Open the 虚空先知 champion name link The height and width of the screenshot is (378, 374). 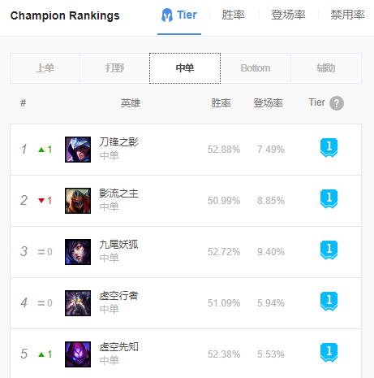(118, 347)
